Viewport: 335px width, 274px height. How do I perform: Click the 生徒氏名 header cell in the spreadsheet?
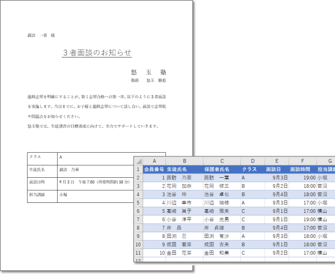[x=177, y=169]
